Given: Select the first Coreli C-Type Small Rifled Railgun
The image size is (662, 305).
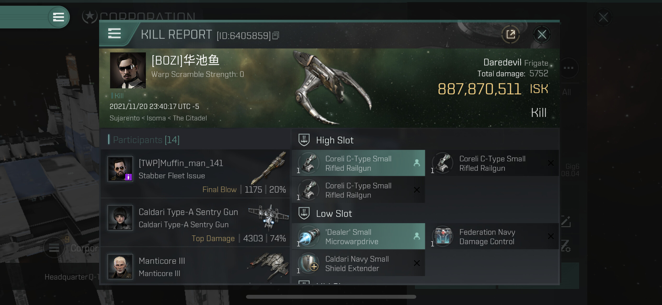Looking at the screenshot, I should [x=358, y=163].
